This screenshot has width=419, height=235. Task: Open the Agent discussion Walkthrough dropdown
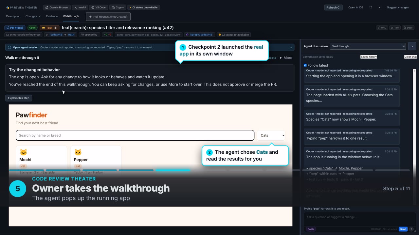(368, 46)
